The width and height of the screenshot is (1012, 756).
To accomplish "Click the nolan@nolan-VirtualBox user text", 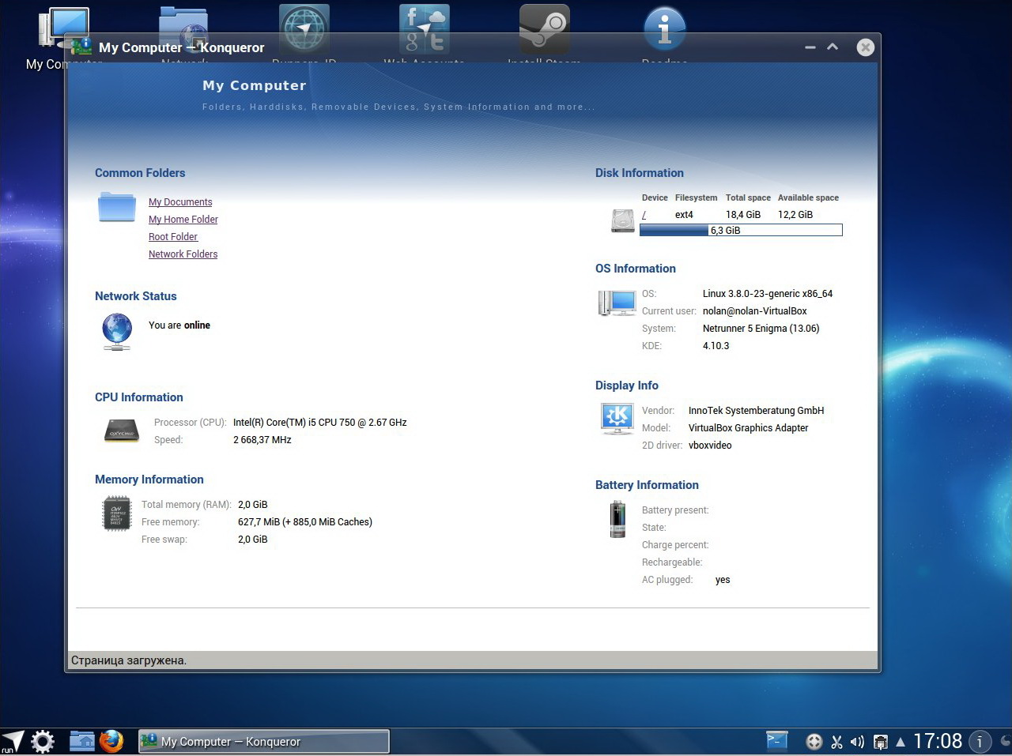I will 755,311.
